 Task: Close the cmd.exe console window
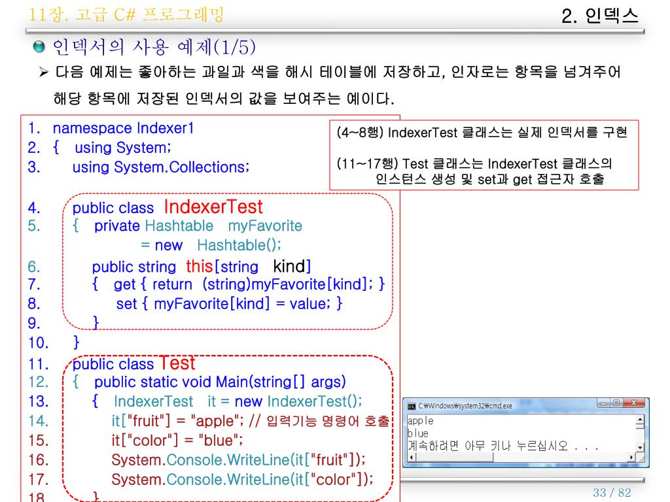[633, 403]
